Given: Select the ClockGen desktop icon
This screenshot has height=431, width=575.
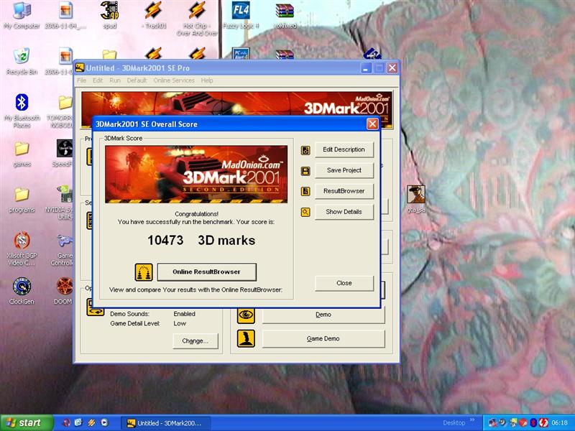Looking at the screenshot, I should pos(22,292).
